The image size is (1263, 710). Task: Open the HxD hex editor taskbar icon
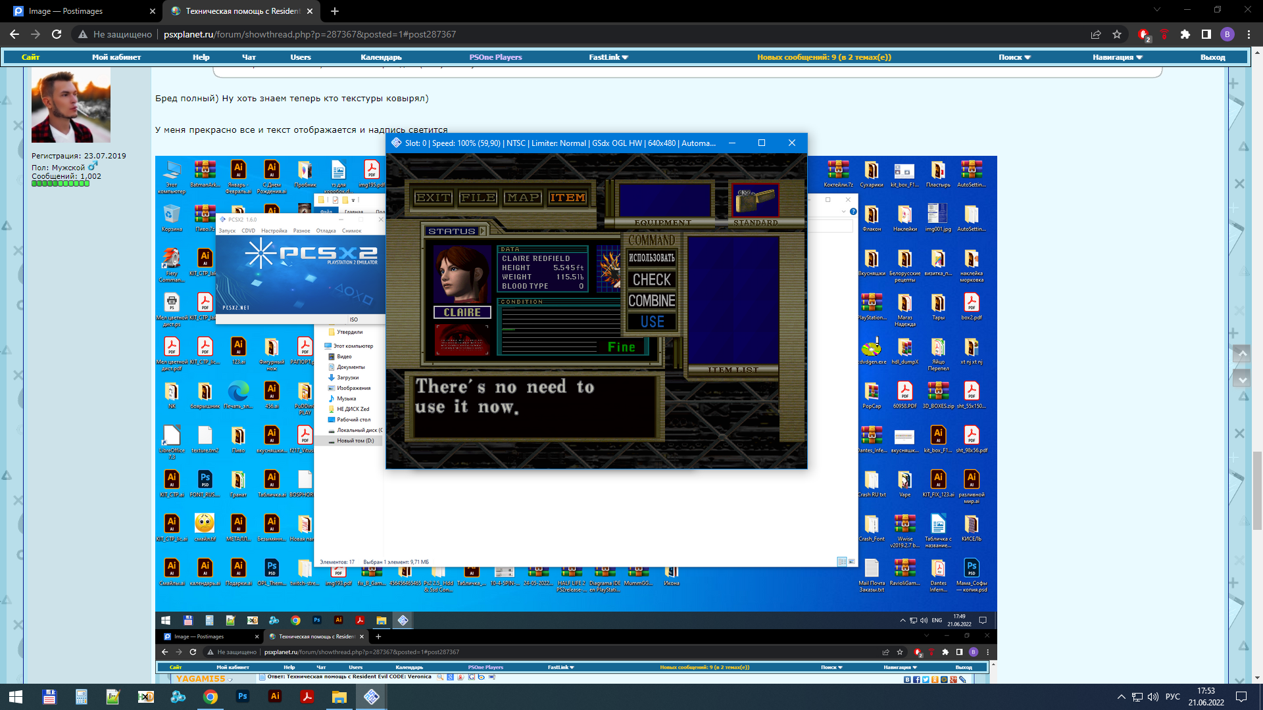(x=146, y=697)
